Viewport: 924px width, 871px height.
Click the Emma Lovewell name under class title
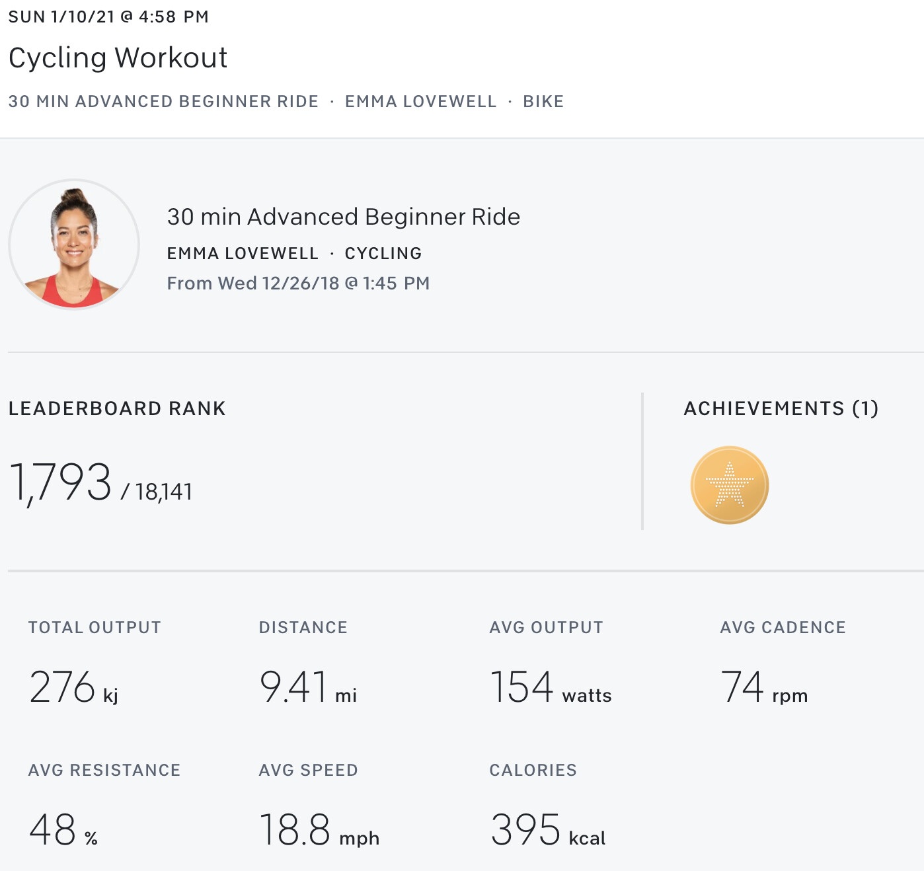click(243, 253)
